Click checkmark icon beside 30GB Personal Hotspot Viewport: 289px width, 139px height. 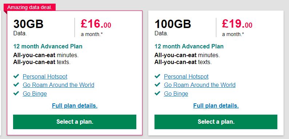click(16, 76)
